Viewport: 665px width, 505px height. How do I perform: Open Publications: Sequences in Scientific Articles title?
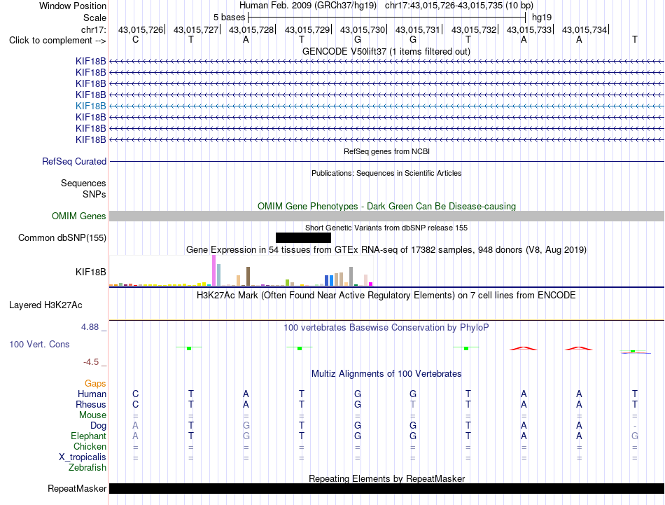click(386, 173)
